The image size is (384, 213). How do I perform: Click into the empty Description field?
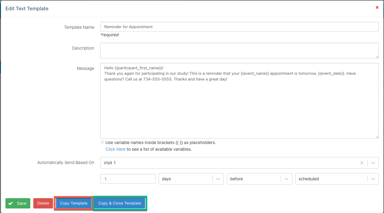[x=239, y=50]
